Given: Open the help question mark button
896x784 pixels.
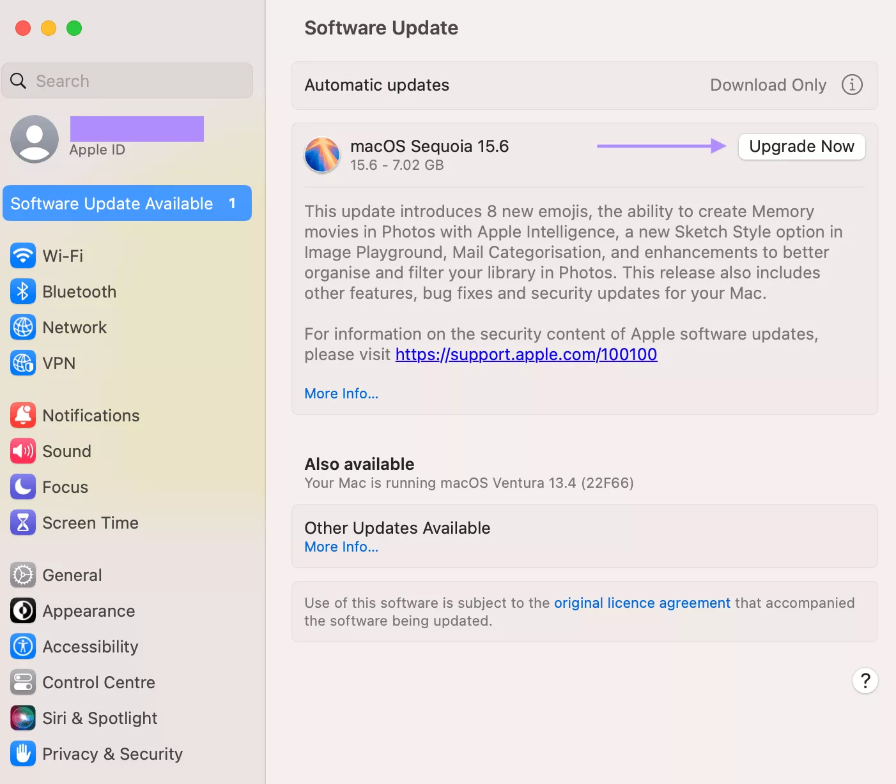Looking at the screenshot, I should point(865,681).
